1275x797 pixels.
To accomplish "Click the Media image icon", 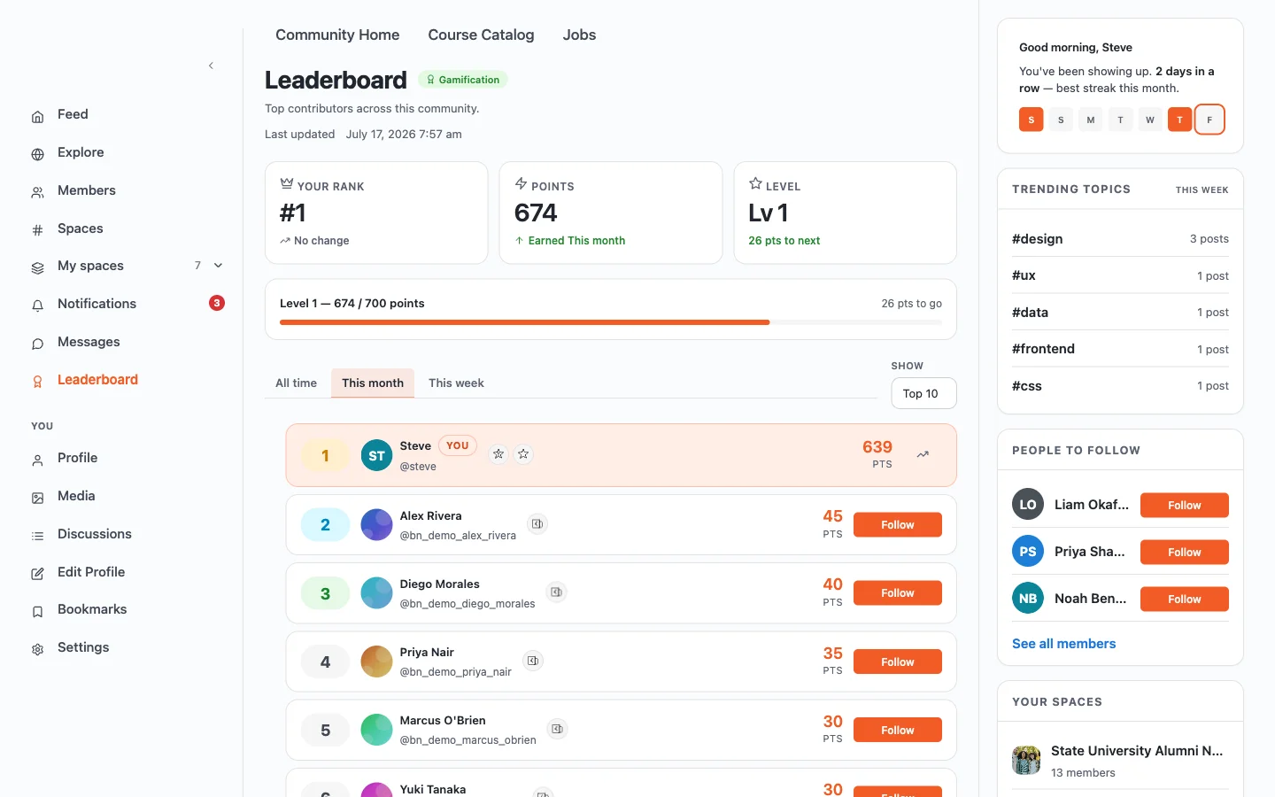I will click(37, 498).
